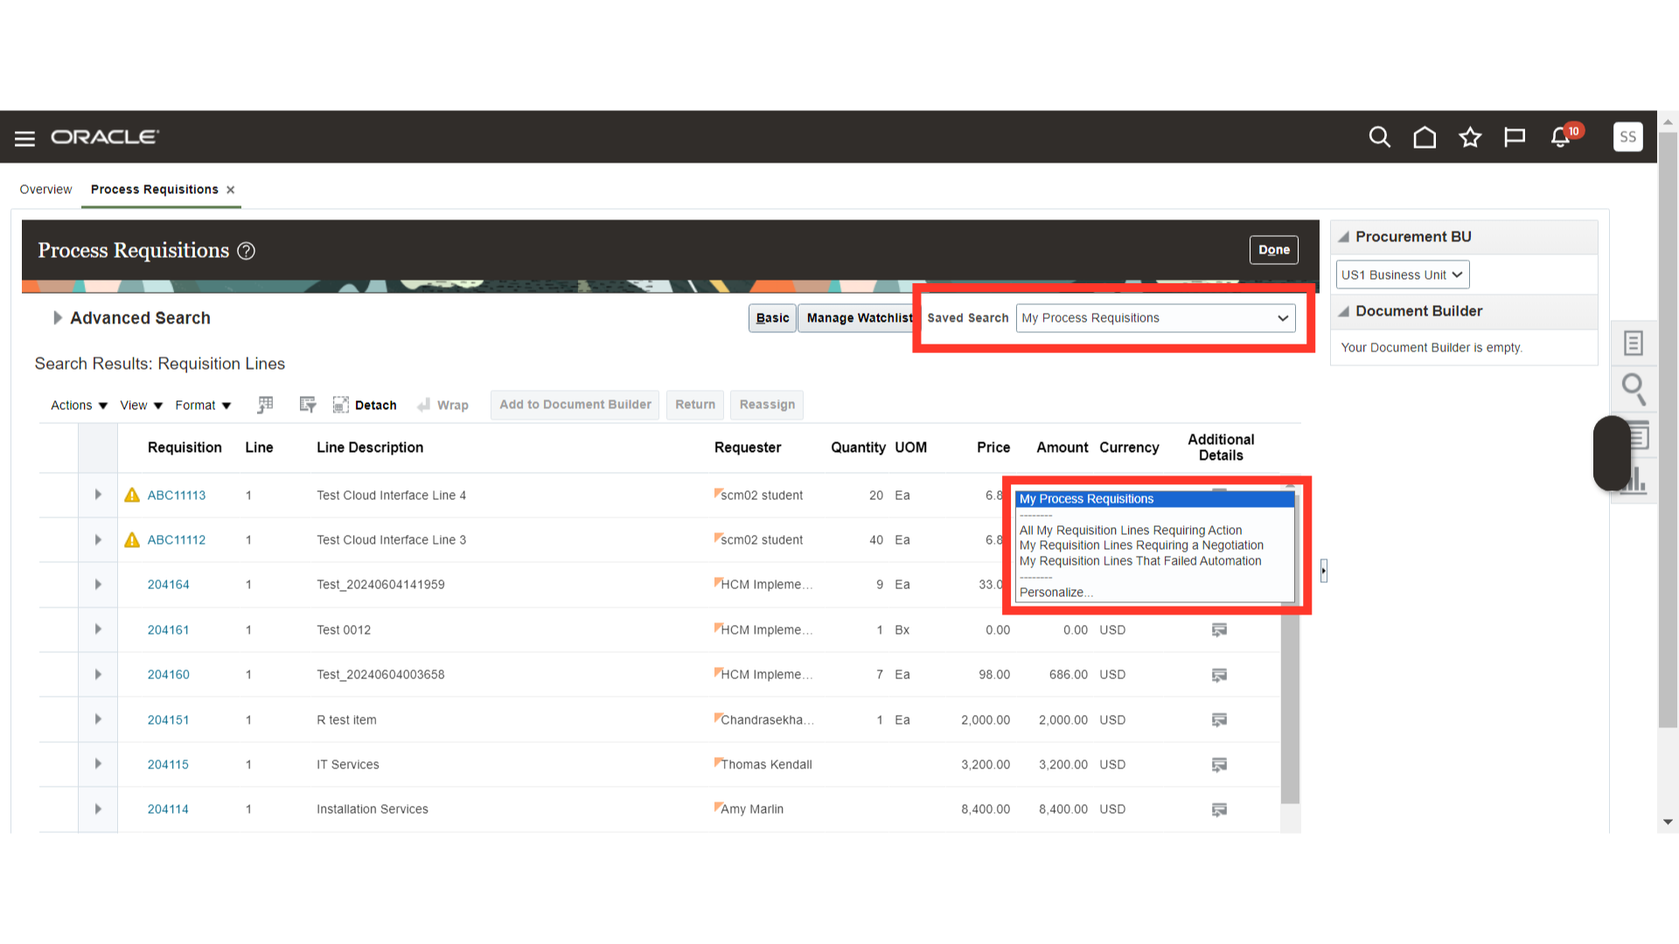Open requisition link 204115

[x=168, y=764]
